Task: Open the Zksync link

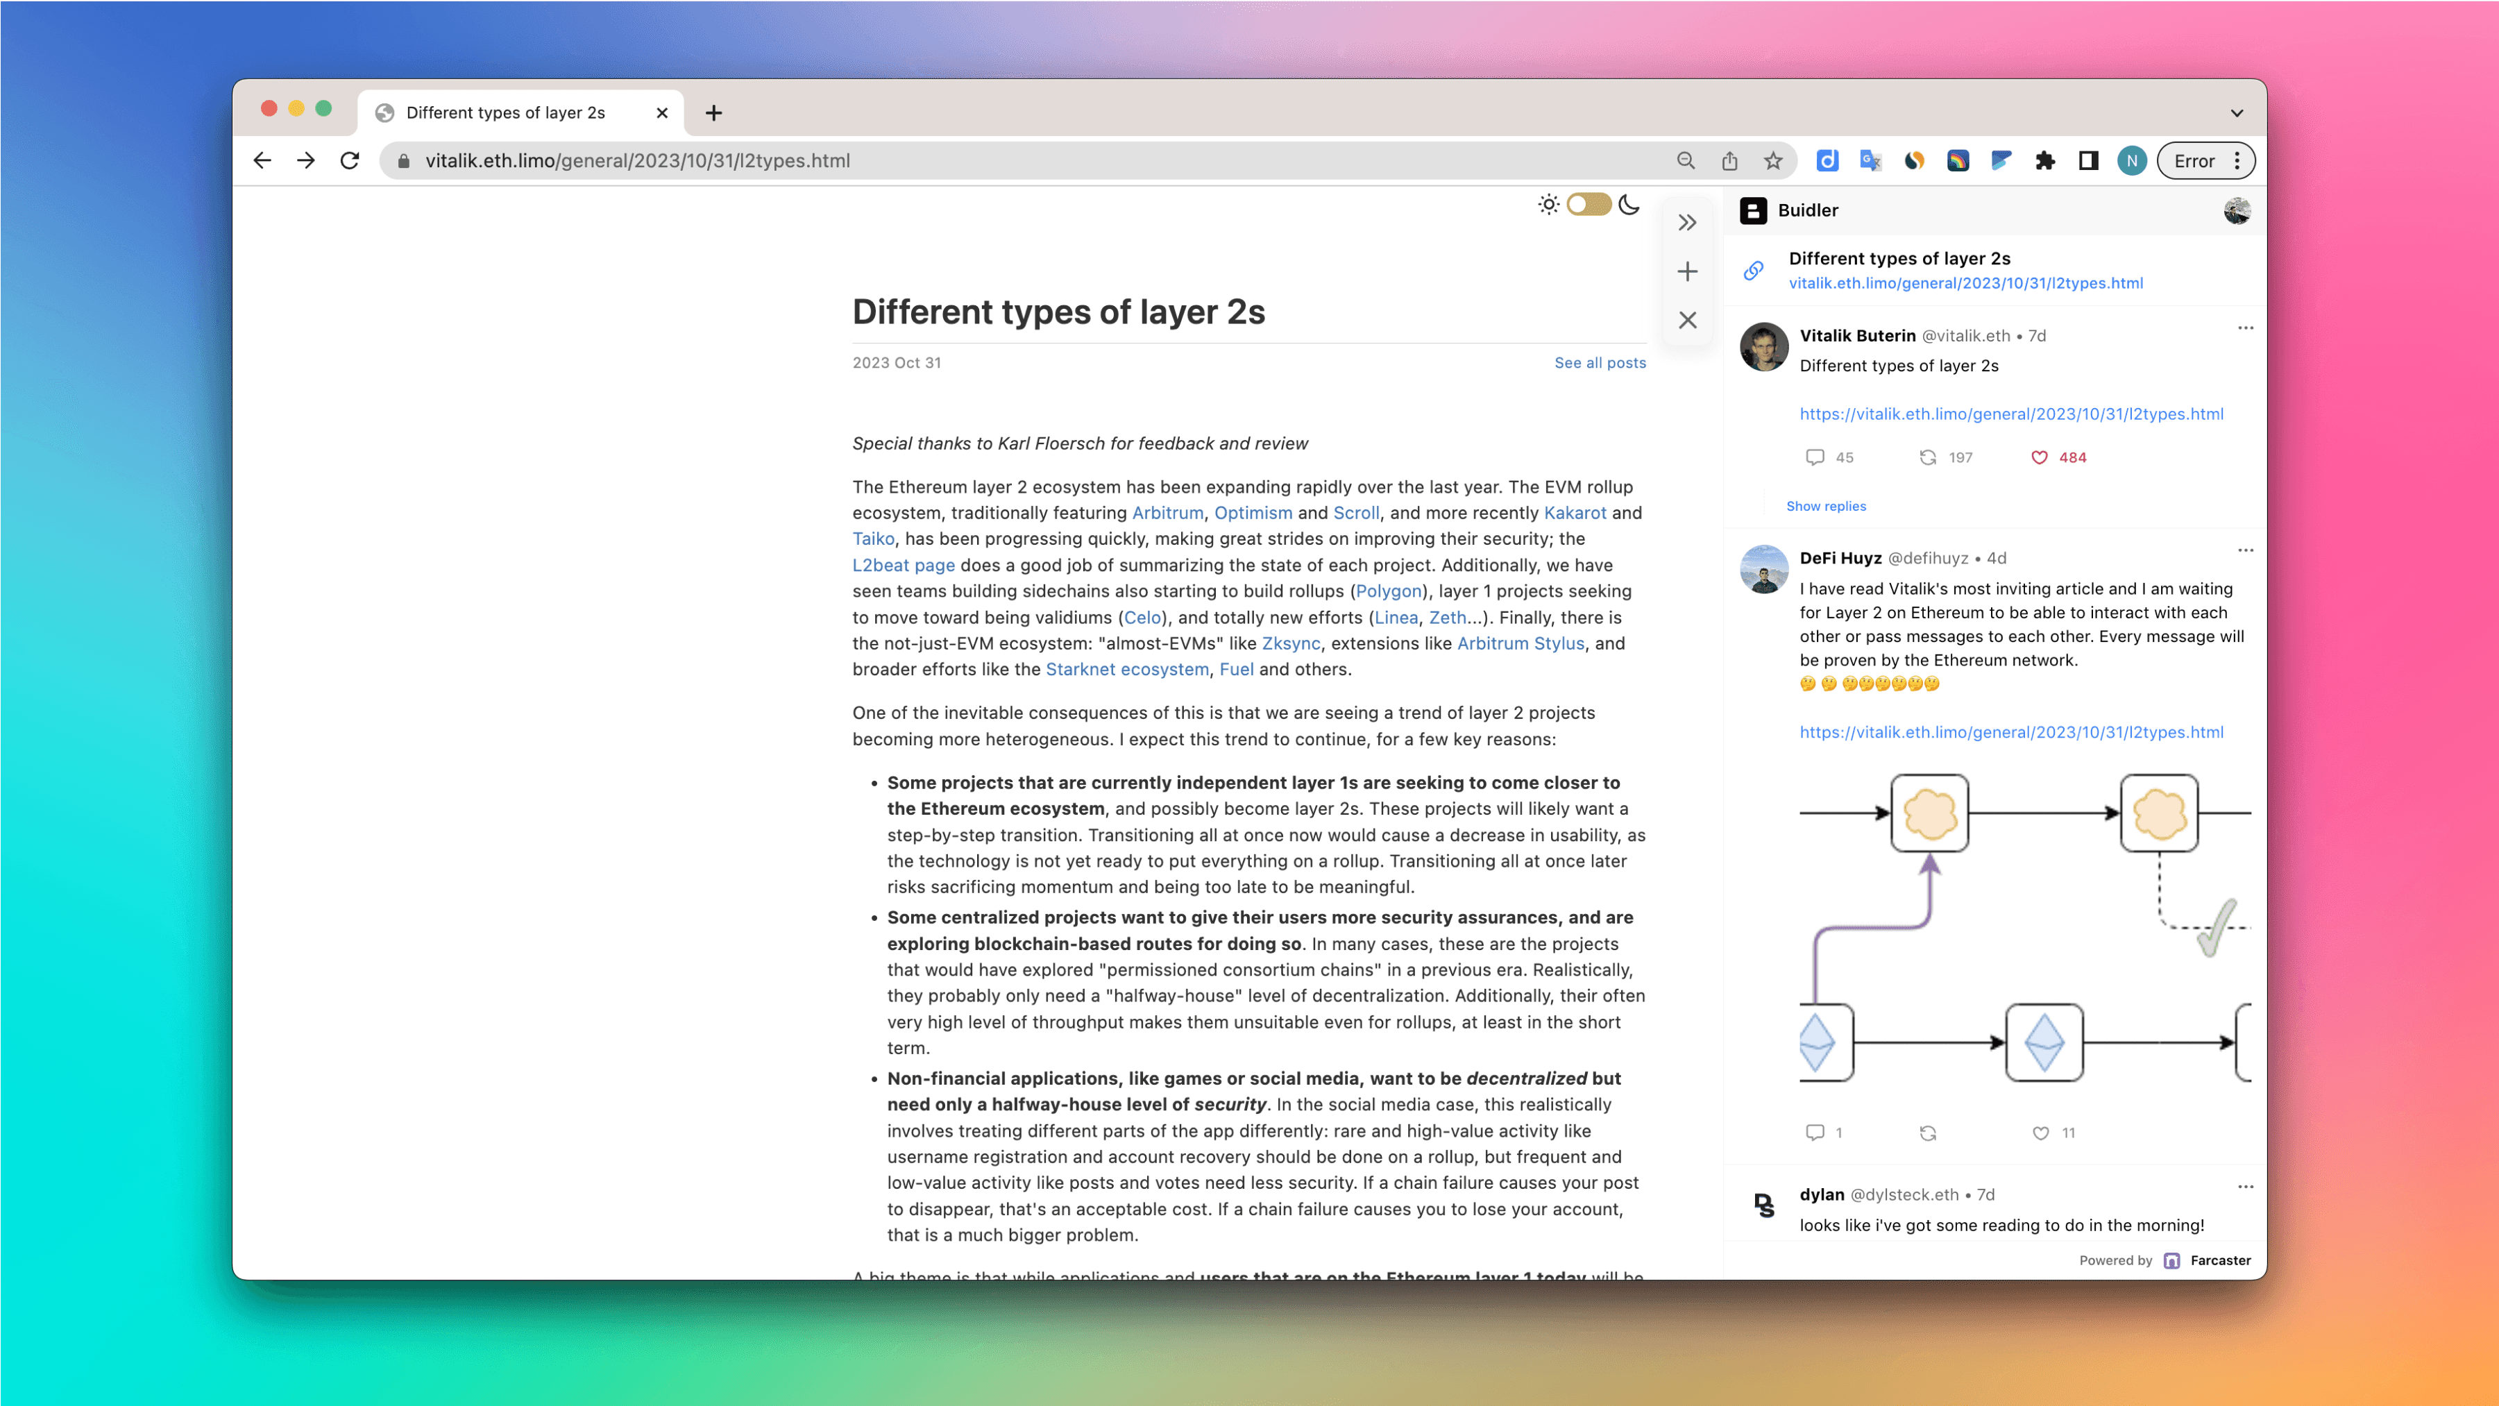Action: pos(1290,644)
